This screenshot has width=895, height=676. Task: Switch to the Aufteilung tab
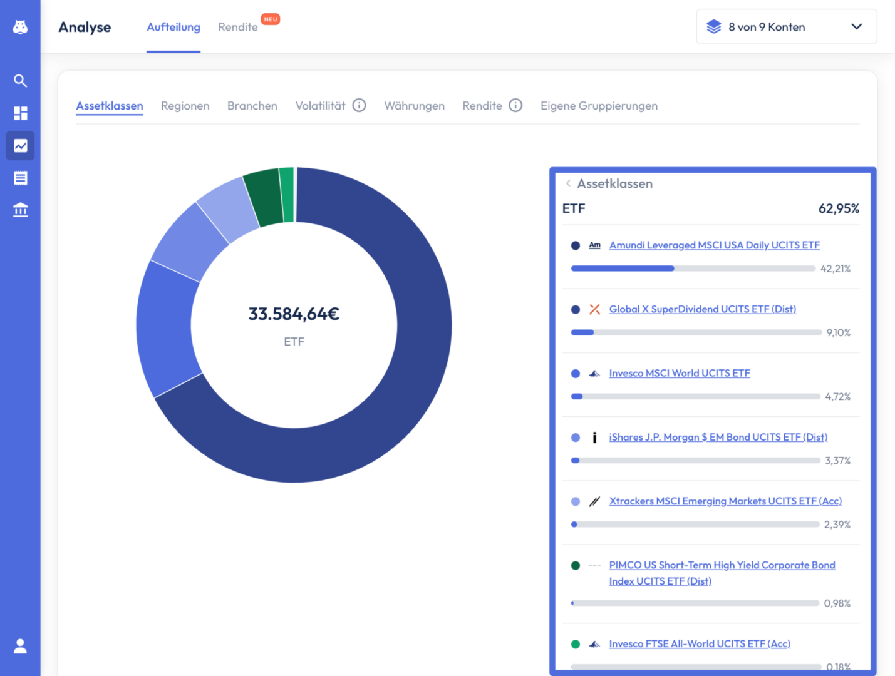173,27
